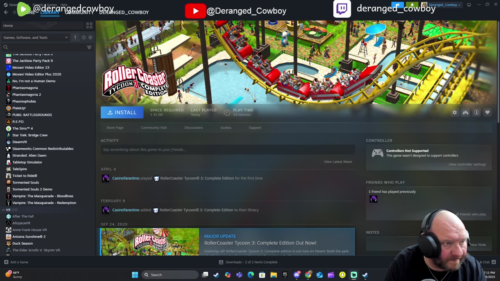500x281 pixels.
Task: Open the Major Update news title
Action: pos(260,243)
